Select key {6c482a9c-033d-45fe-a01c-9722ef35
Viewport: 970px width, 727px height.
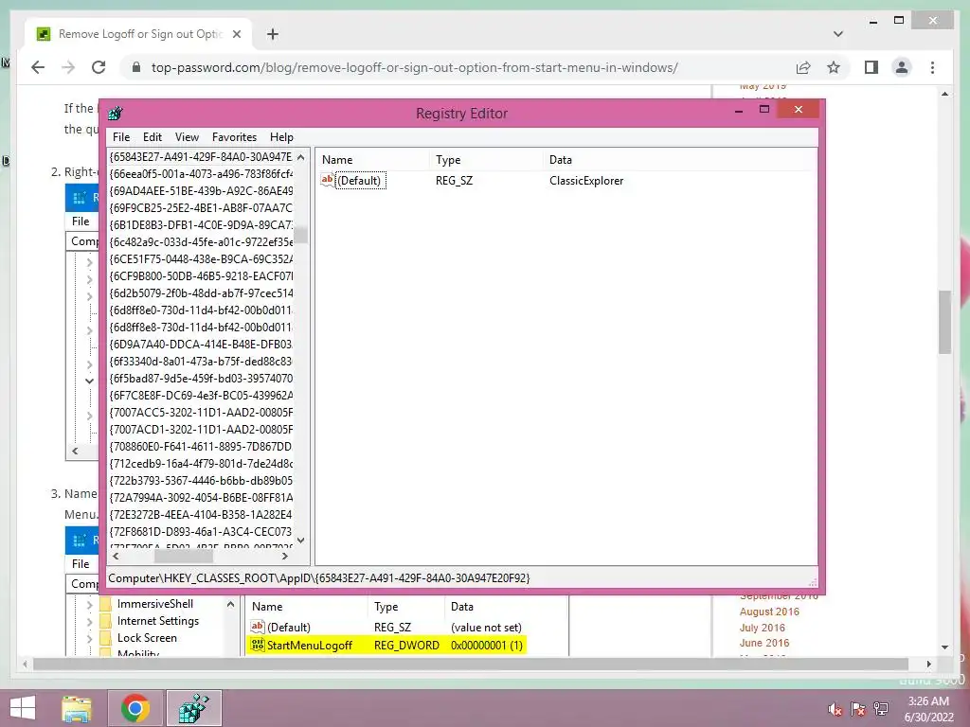(x=201, y=241)
